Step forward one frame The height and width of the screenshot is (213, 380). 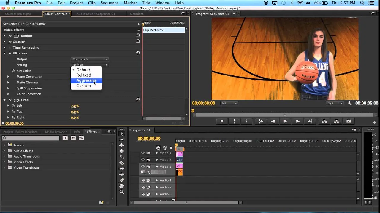click(x=297, y=121)
